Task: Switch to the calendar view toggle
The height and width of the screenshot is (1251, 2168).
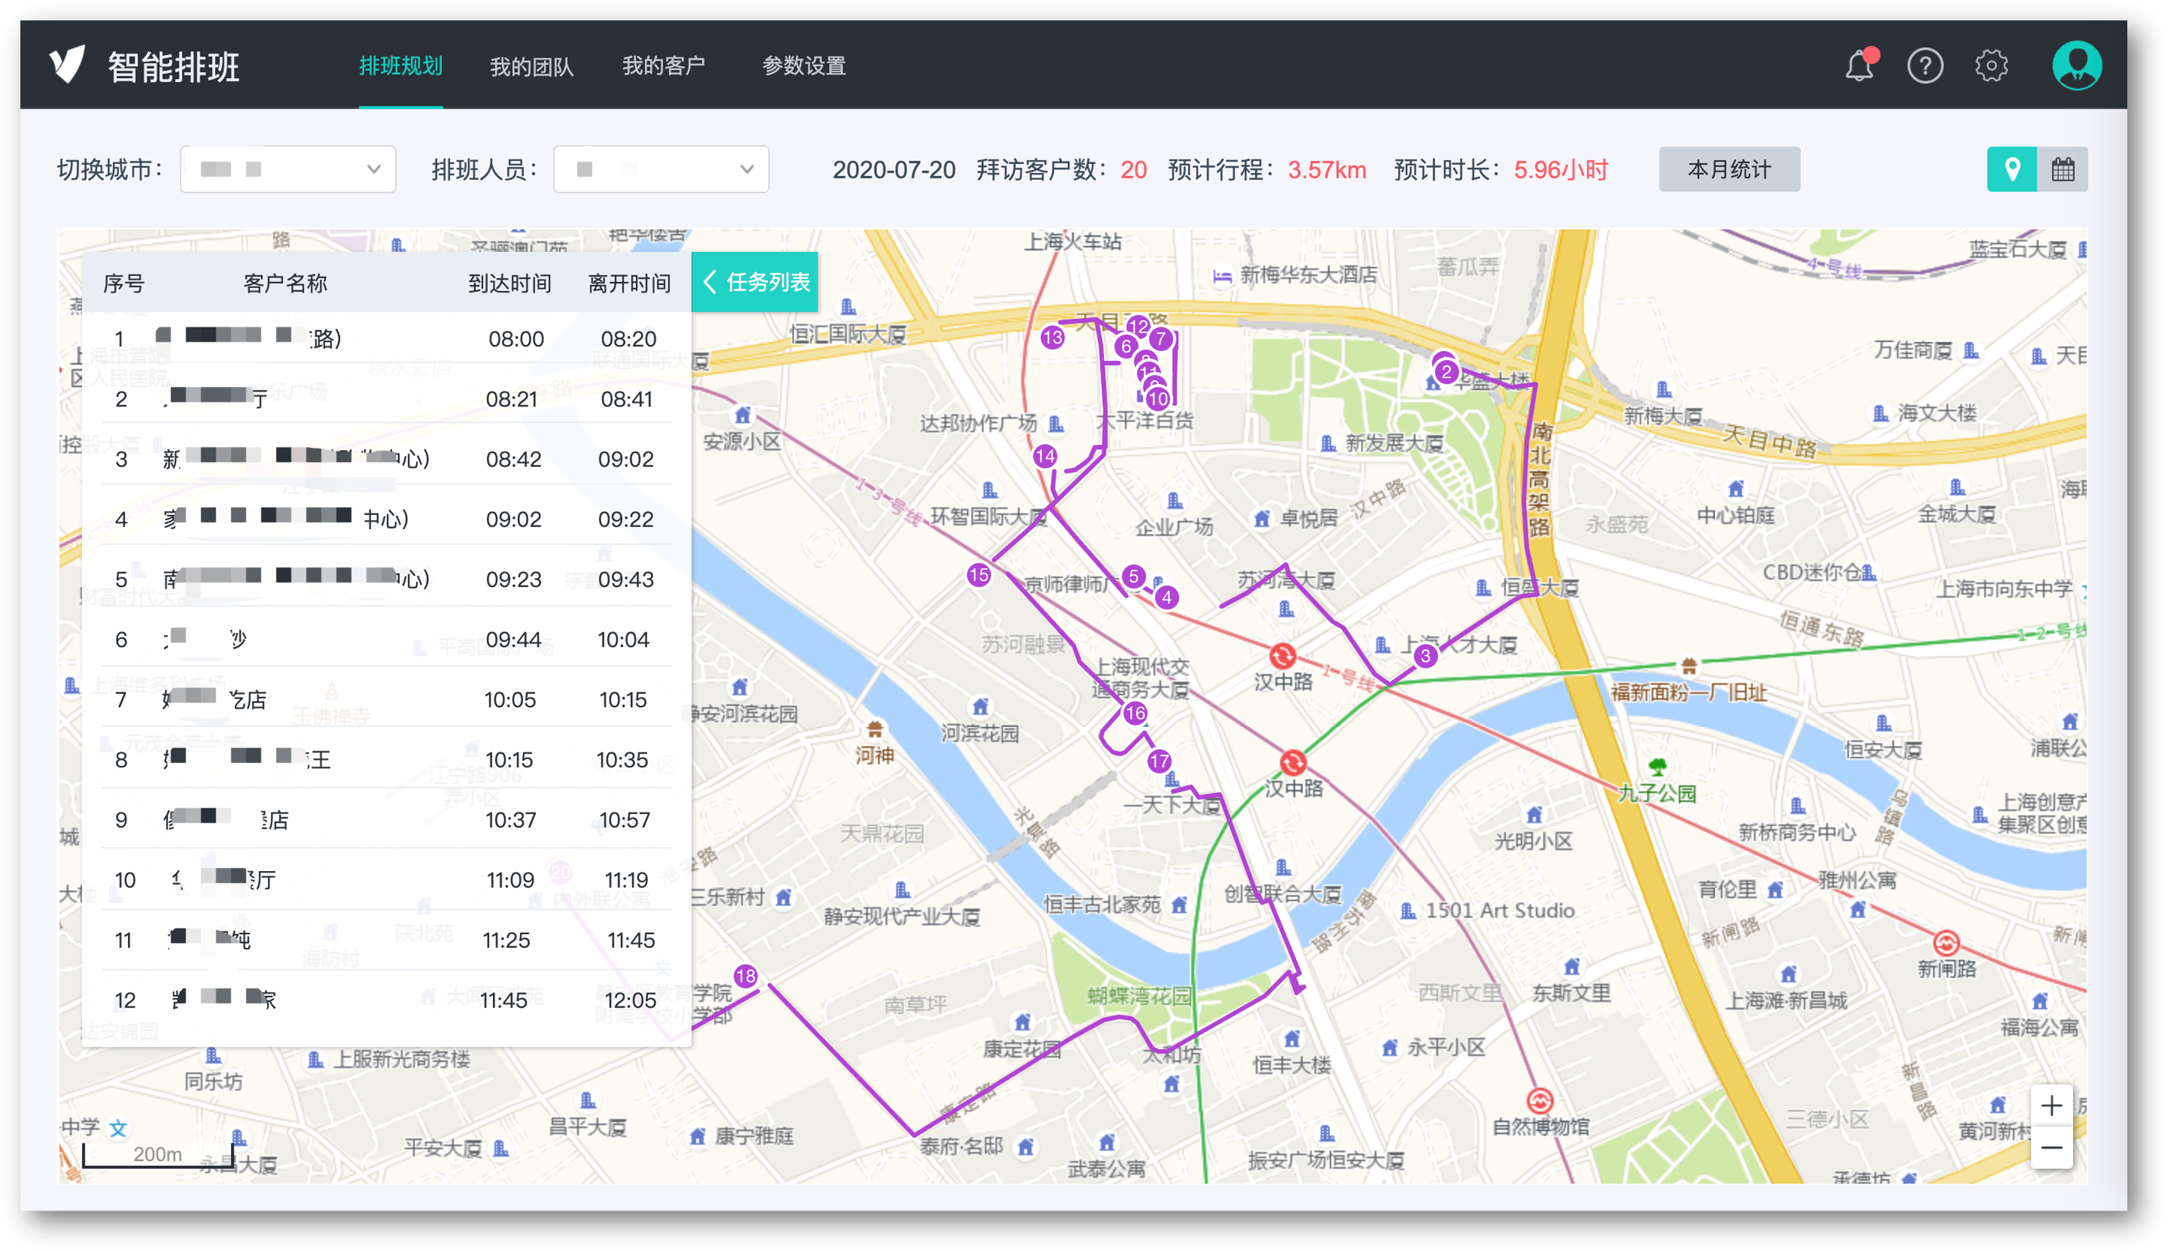Action: (x=2065, y=169)
